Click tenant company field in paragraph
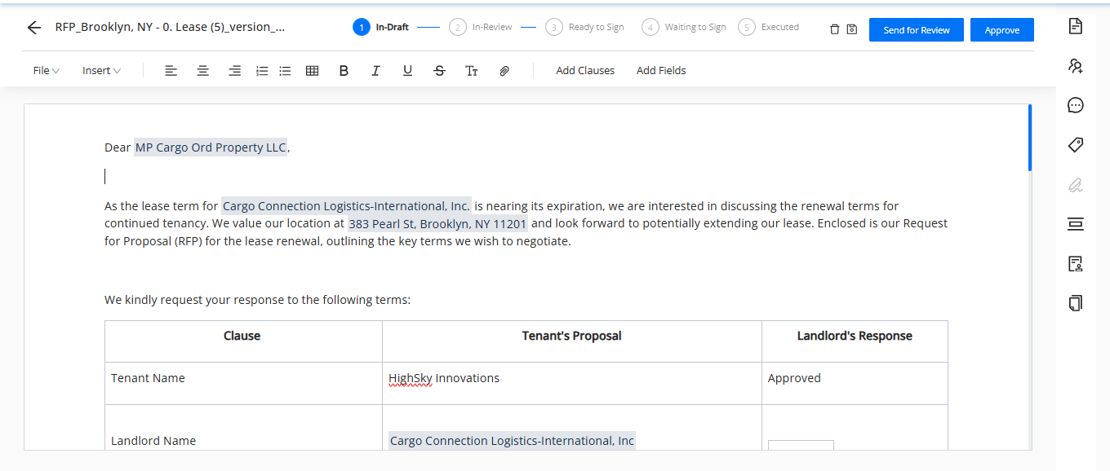The height and width of the screenshot is (471, 1110). (346, 206)
